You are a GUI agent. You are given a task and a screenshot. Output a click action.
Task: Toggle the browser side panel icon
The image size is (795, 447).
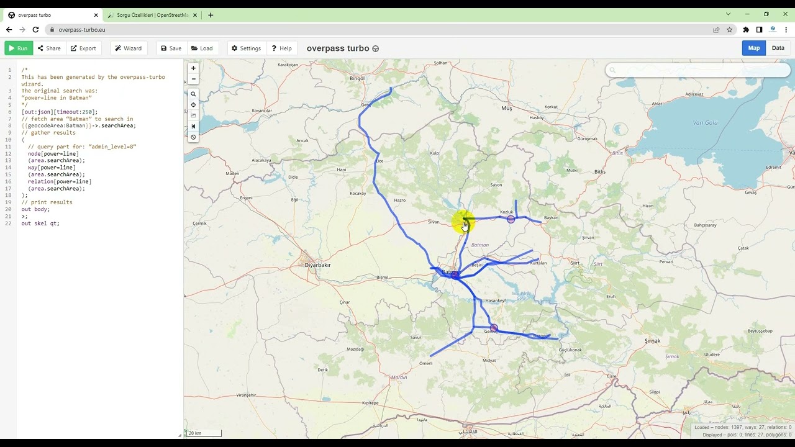pos(759,29)
